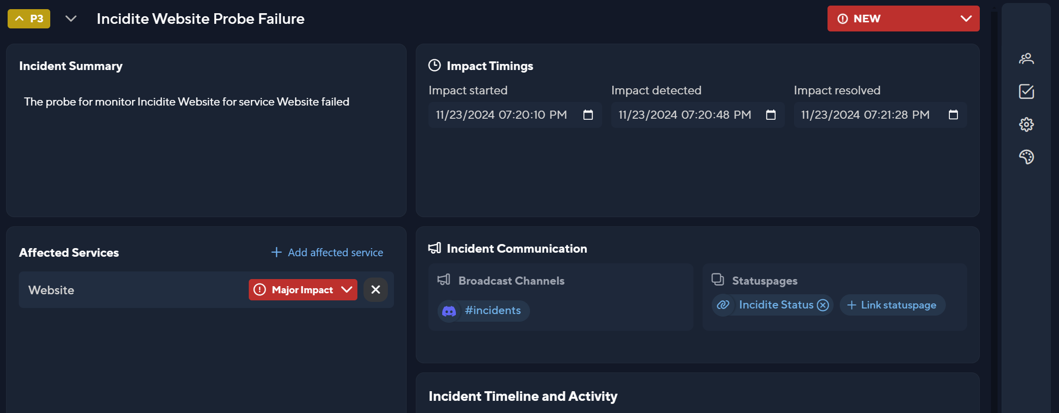The height and width of the screenshot is (413, 1059).
Task: Edit the Impact resolved date field
Action: [881, 115]
